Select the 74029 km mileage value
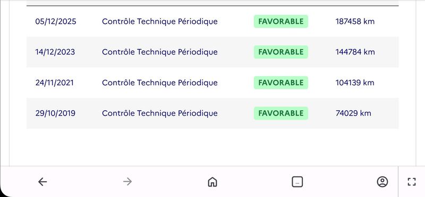Image resolution: width=425 pixels, height=197 pixels. tap(353, 113)
